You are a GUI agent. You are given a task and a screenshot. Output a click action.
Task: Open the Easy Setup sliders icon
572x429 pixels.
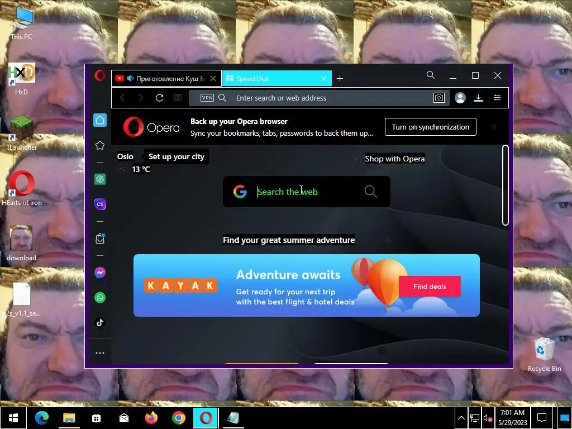pos(497,98)
